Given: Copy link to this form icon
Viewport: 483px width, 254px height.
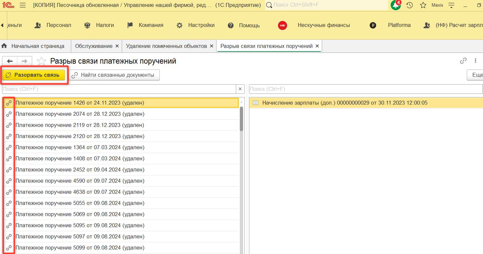Looking at the screenshot, I should (463, 61).
